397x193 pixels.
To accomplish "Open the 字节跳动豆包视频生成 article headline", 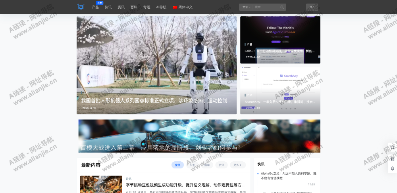I will coord(185,185).
